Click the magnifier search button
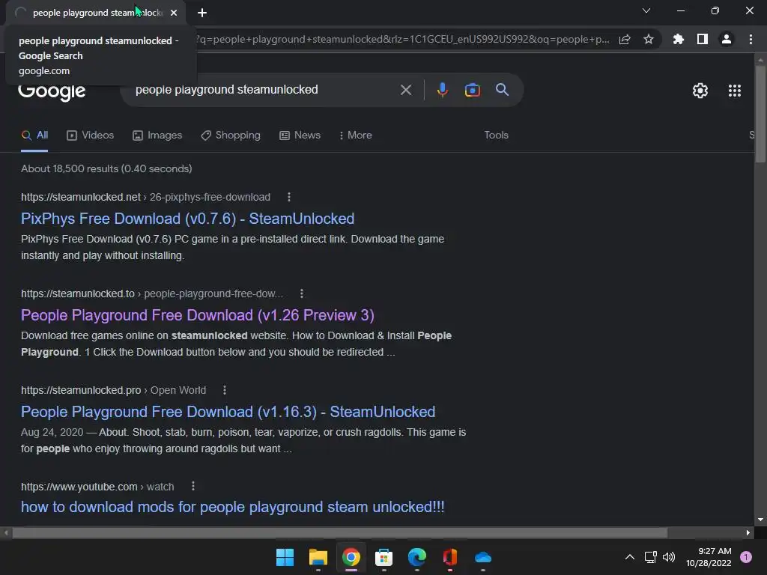The image size is (767, 575). [x=502, y=90]
